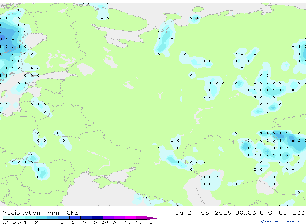Select the 2–5 mm legend swatch

pos(42,218)
